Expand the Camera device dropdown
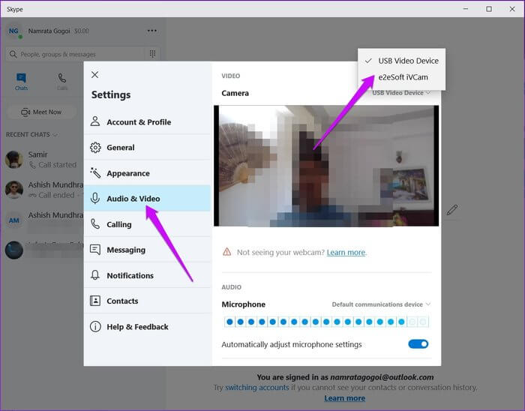Image resolution: width=525 pixels, height=411 pixels. pyautogui.click(x=401, y=93)
